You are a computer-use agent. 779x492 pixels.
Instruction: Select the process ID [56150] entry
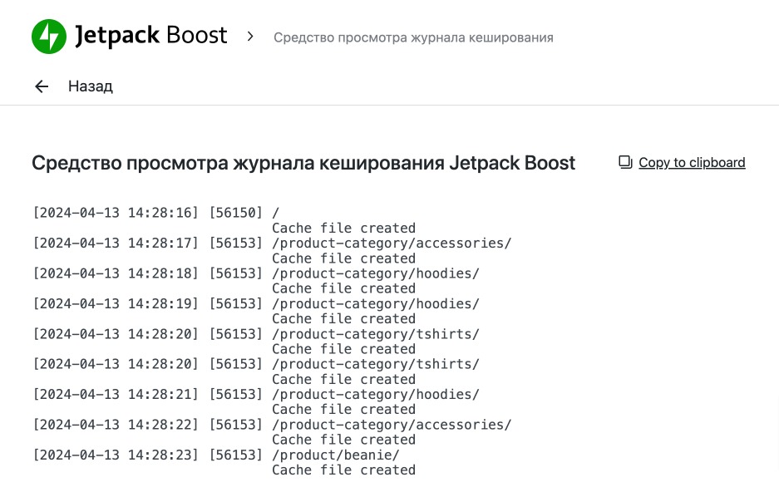pyautogui.click(x=235, y=213)
